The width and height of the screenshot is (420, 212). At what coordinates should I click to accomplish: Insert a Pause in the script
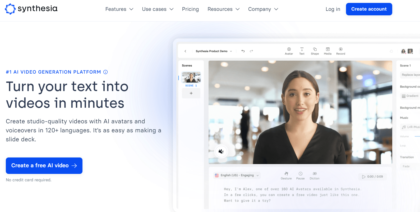tap(301, 176)
